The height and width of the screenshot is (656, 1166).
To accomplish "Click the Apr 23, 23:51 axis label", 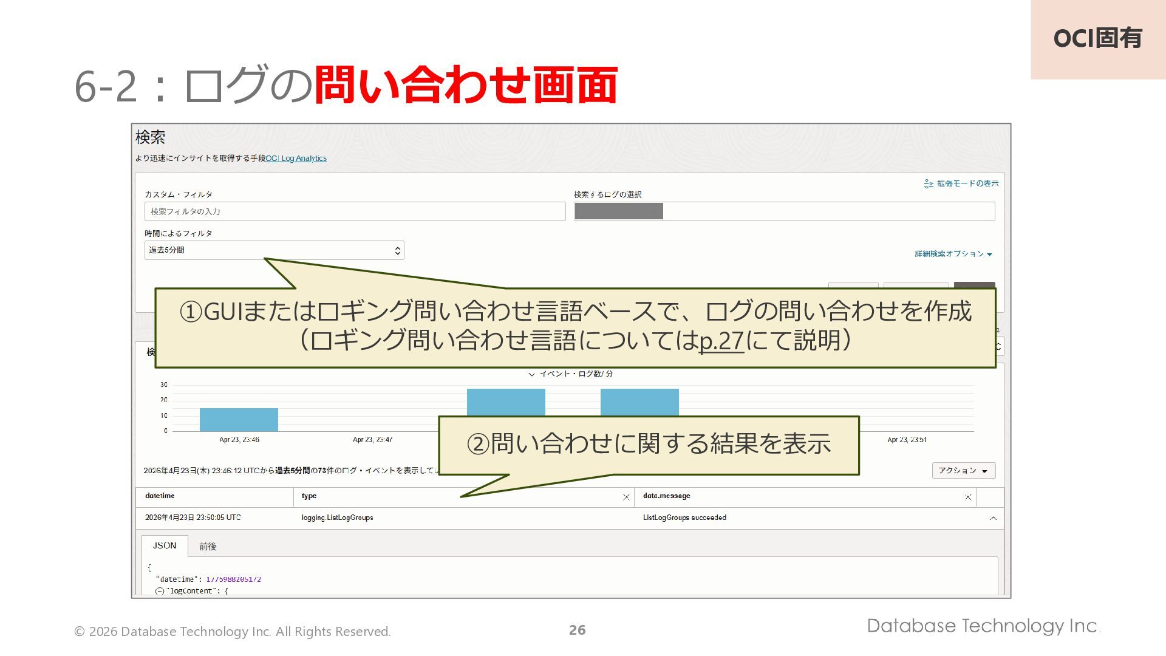I will (907, 440).
